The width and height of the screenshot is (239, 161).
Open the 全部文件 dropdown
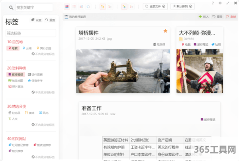tap(155, 7)
